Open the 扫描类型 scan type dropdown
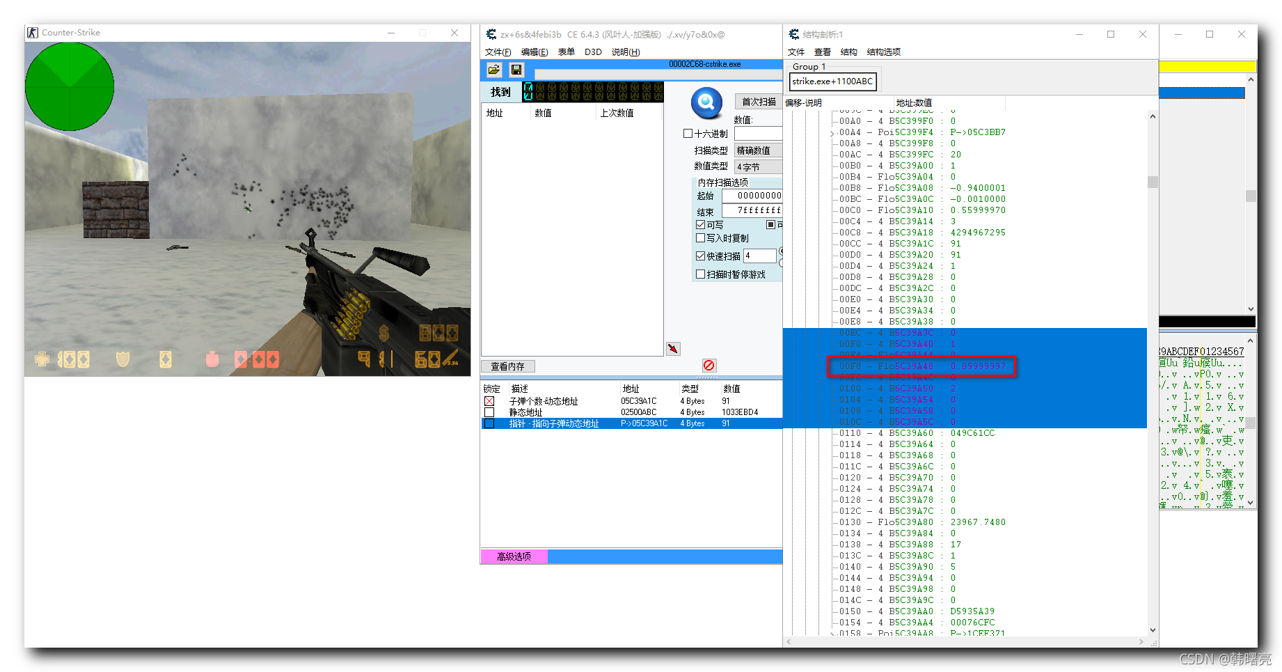Viewport: 1282px width, 672px height. (758, 150)
